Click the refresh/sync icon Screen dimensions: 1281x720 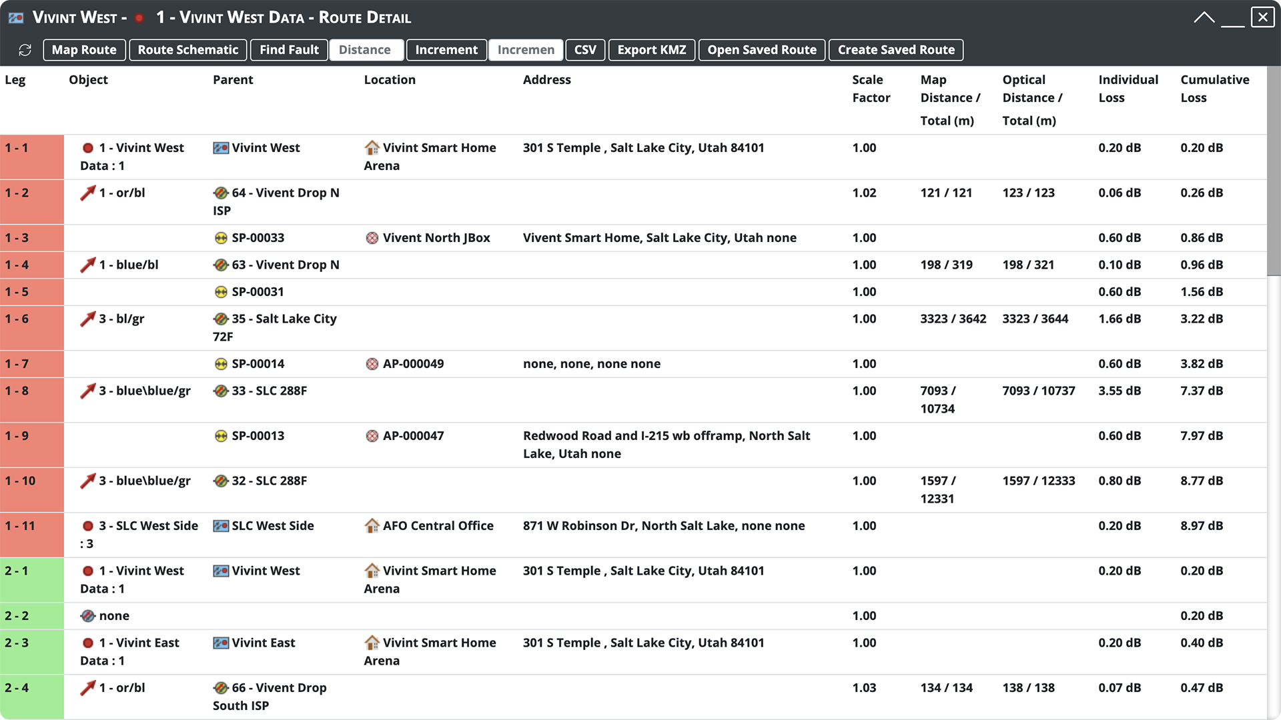click(x=25, y=49)
